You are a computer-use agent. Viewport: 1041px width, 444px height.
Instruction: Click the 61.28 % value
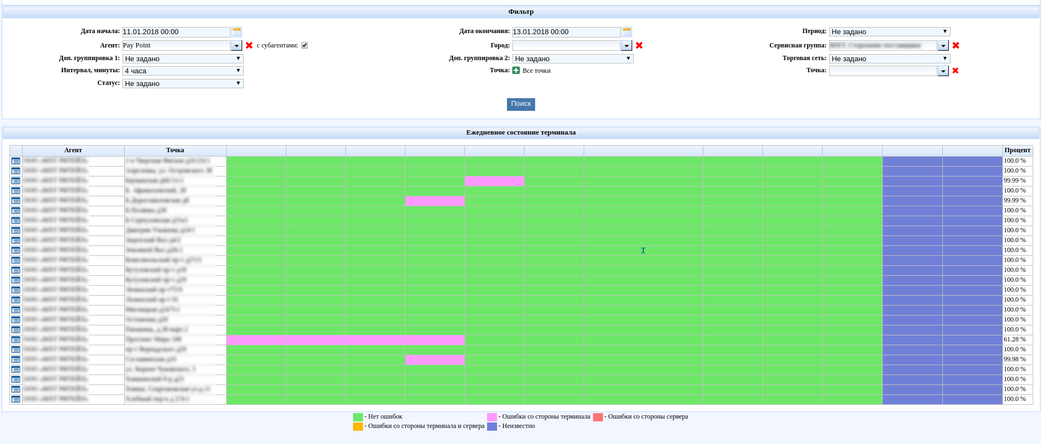pyautogui.click(x=1015, y=339)
